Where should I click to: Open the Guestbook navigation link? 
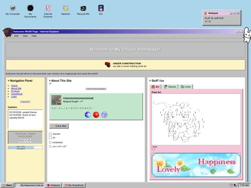pyautogui.click(x=17, y=94)
